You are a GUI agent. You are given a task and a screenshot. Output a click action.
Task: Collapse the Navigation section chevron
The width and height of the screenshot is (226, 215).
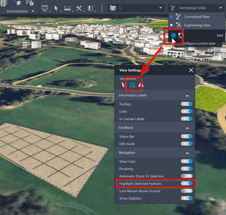(x=187, y=153)
